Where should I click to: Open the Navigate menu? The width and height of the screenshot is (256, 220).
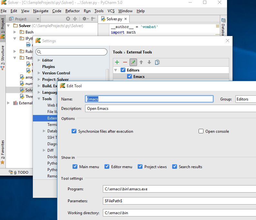[x=41, y=11]
